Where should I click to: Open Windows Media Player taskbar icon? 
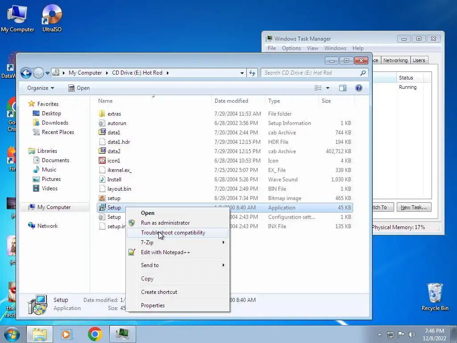(x=67, y=335)
